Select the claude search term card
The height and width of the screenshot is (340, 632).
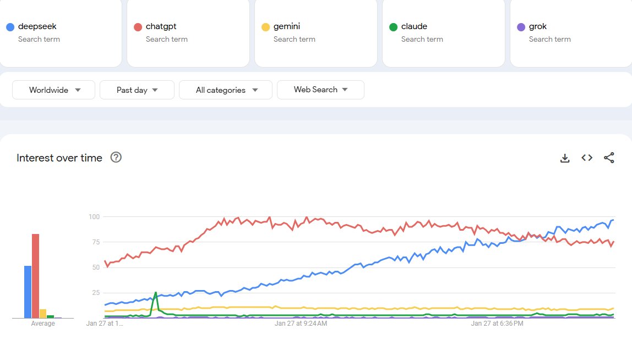(x=443, y=33)
